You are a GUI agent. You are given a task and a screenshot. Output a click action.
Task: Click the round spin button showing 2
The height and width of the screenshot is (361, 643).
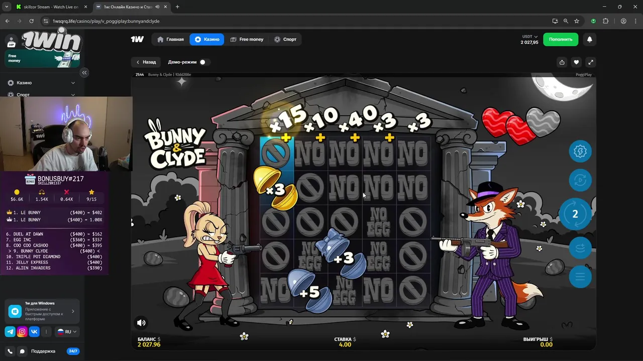pyautogui.click(x=575, y=214)
